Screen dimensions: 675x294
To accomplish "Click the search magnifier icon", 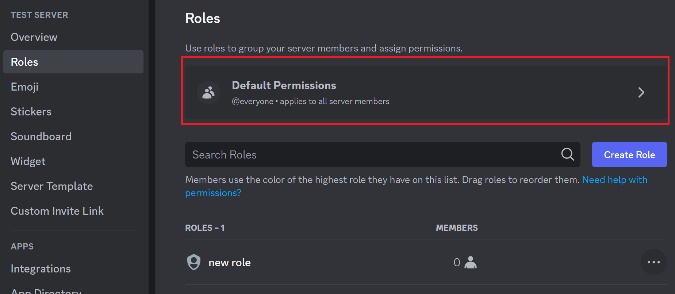I will 568,154.
